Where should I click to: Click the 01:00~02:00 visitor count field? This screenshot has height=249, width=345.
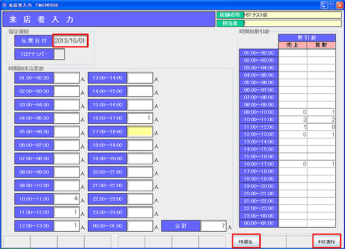67,78
